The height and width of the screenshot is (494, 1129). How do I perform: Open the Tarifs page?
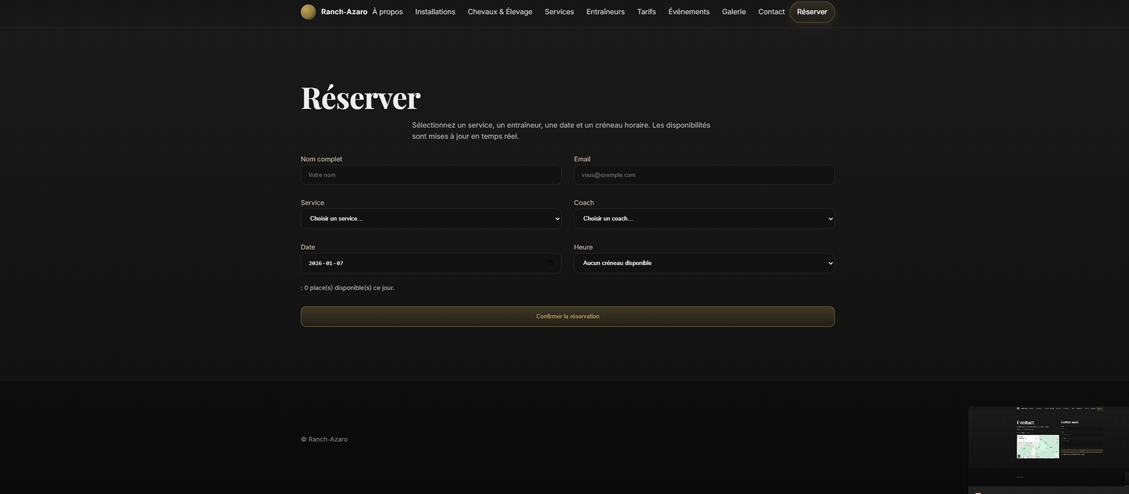tap(646, 12)
